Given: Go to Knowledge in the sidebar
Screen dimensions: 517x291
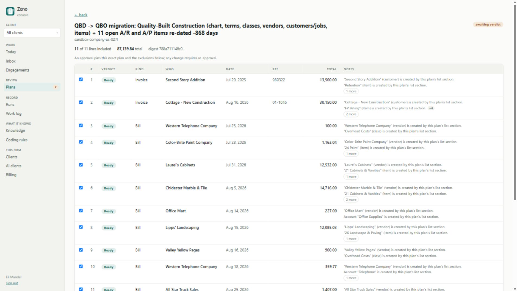Looking at the screenshot, I should (x=15, y=131).
